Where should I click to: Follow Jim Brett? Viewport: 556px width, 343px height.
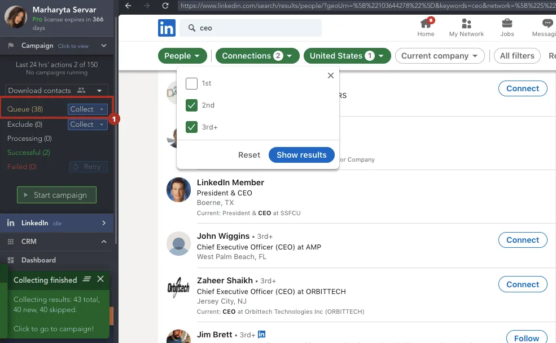pos(526,338)
